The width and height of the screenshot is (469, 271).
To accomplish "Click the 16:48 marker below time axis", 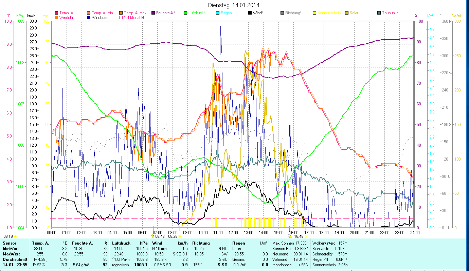I will (298, 236).
